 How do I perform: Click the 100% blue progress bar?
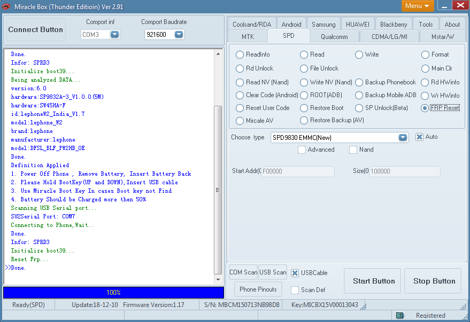pos(113,293)
